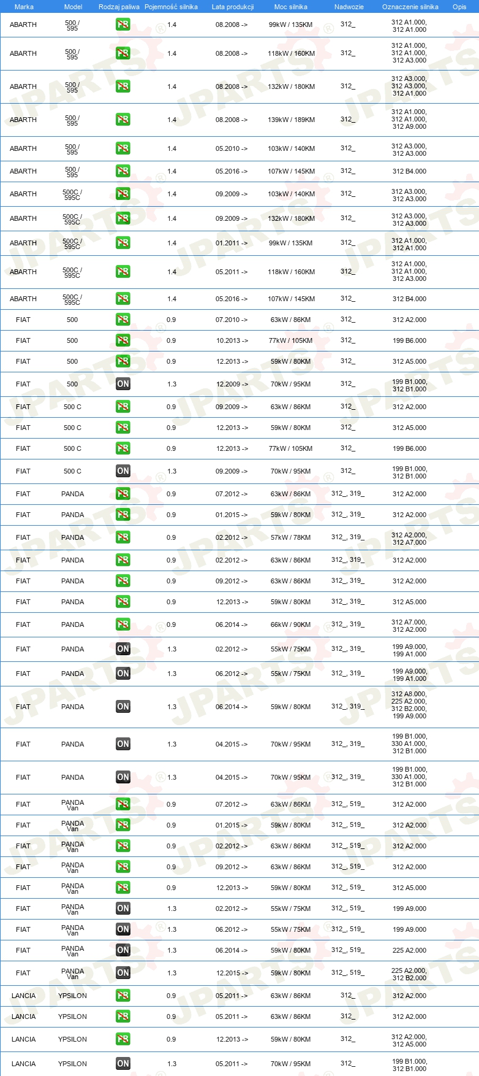
Task: Click diesel ON icon in Fiat 500 12.2009 row
Action: click(x=123, y=384)
